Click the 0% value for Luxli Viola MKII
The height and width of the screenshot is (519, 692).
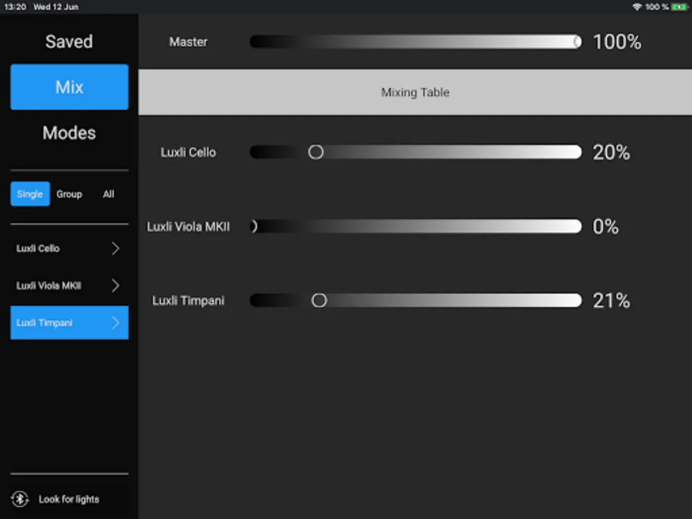605,227
